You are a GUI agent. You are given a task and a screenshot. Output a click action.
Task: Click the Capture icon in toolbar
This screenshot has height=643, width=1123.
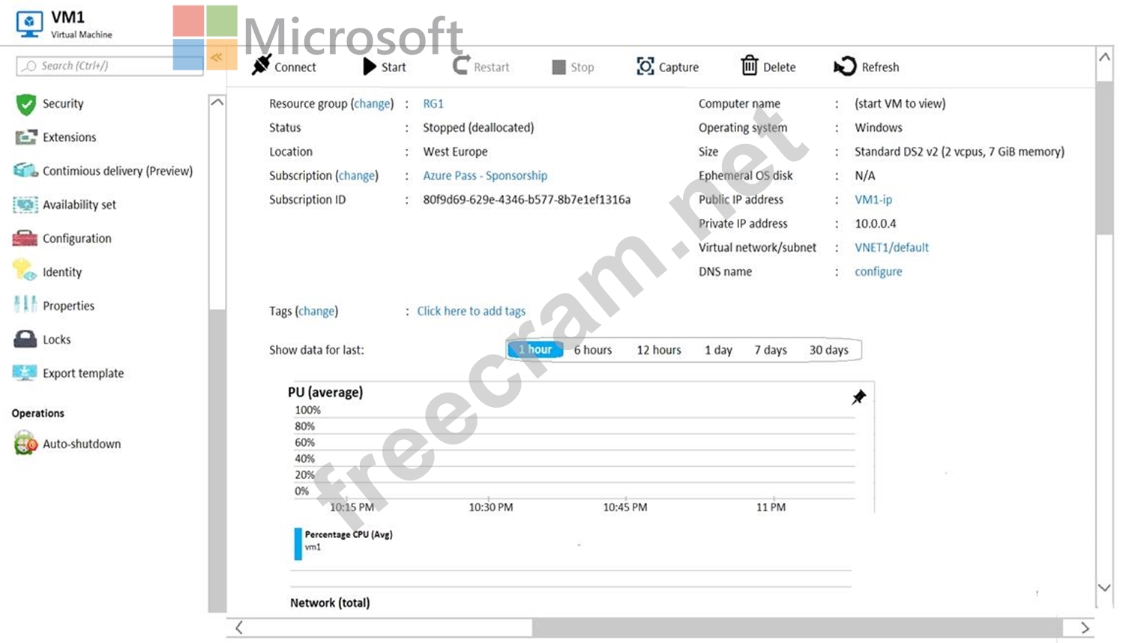coord(645,66)
